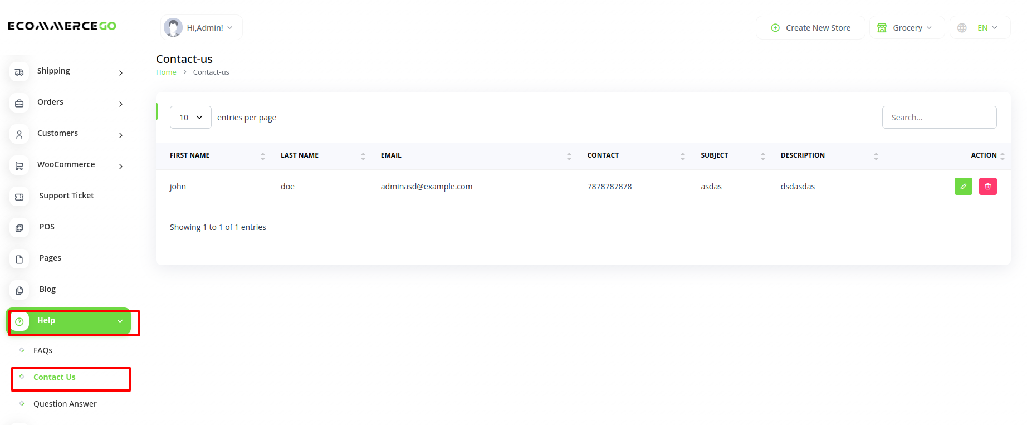
Task: Select the Contact Us submenu item
Action: point(55,377)
